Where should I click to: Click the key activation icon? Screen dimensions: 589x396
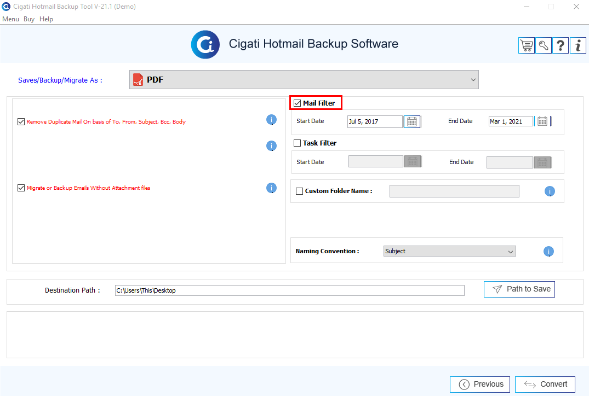[x=543, y=46]
